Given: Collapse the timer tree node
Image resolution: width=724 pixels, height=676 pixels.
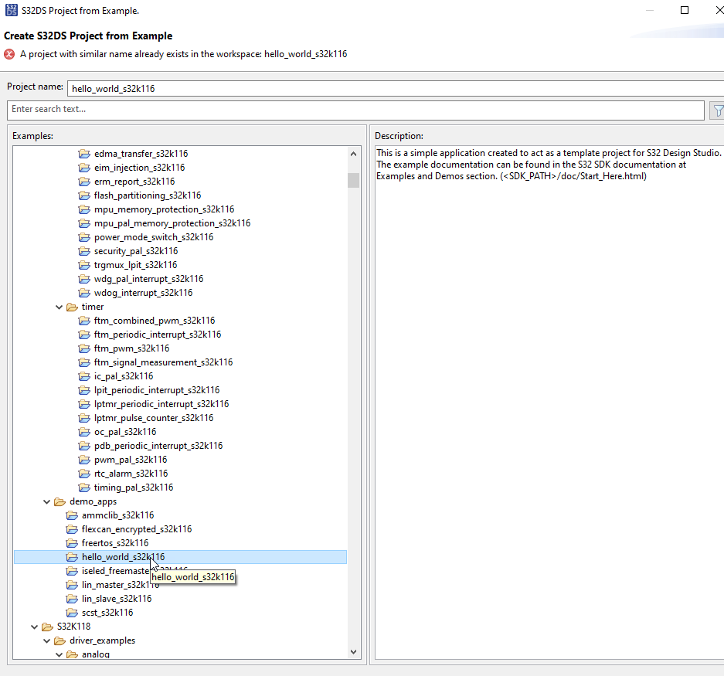Looking at the screenshot, I should coord(59,306).
